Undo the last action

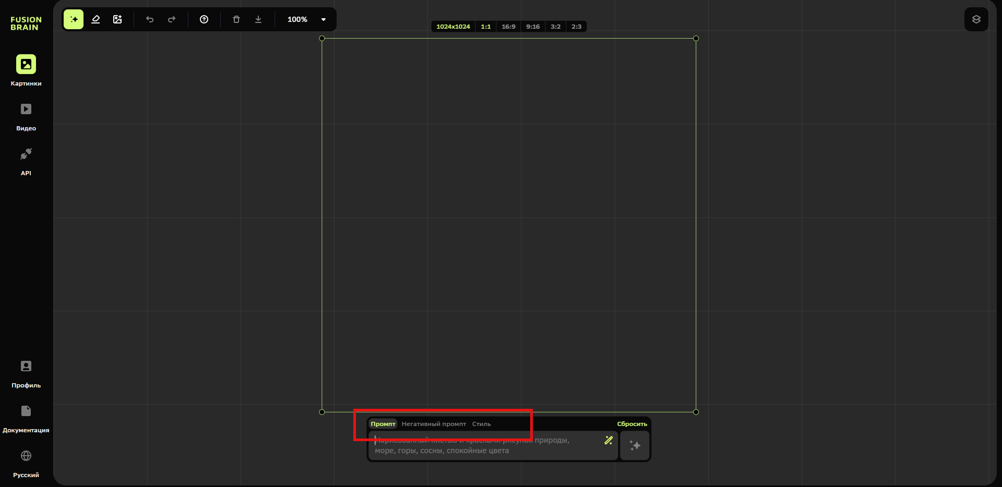pyautogui.click(x=150, y=19)
